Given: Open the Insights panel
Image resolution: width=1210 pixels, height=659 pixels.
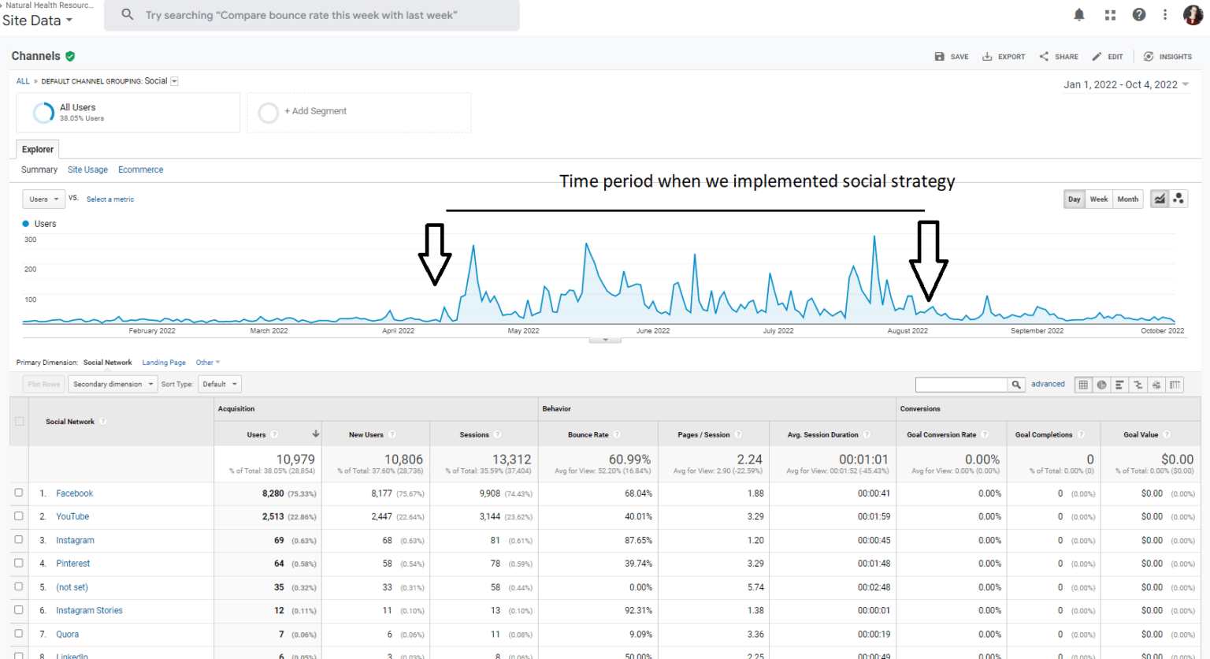Looking at the screenshot, I should pyautogui.click(x=1167, y=57).
